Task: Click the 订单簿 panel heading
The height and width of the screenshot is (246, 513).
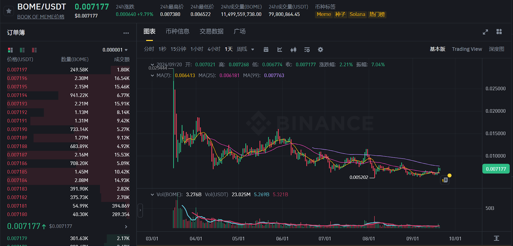Action: (16, 33)
